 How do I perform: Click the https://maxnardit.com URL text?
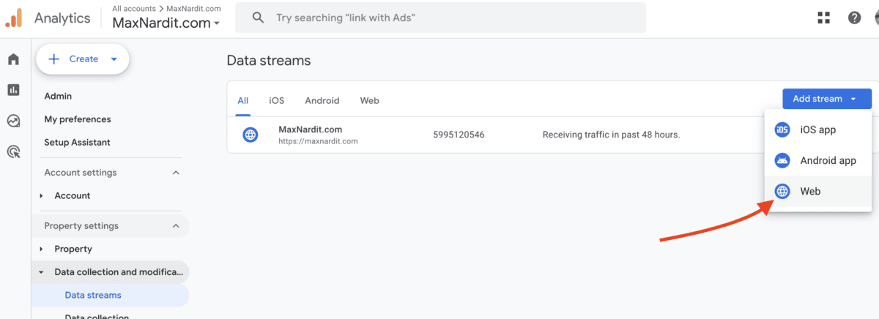(x=318, y=141)
